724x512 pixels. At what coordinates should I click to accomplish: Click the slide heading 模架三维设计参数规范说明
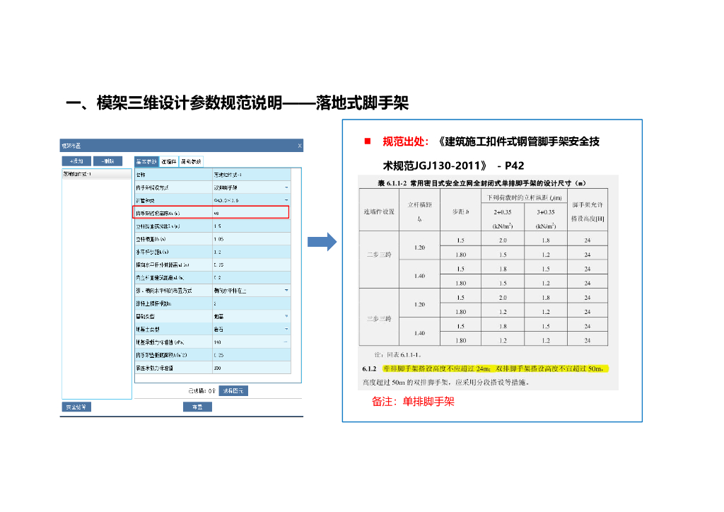click(x=189, y=103)
